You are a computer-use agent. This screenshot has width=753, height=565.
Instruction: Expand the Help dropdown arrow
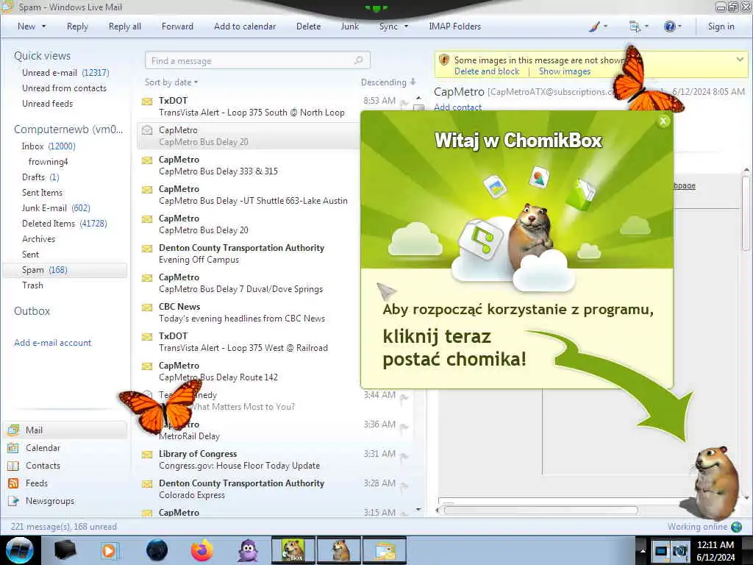point(679,26)
